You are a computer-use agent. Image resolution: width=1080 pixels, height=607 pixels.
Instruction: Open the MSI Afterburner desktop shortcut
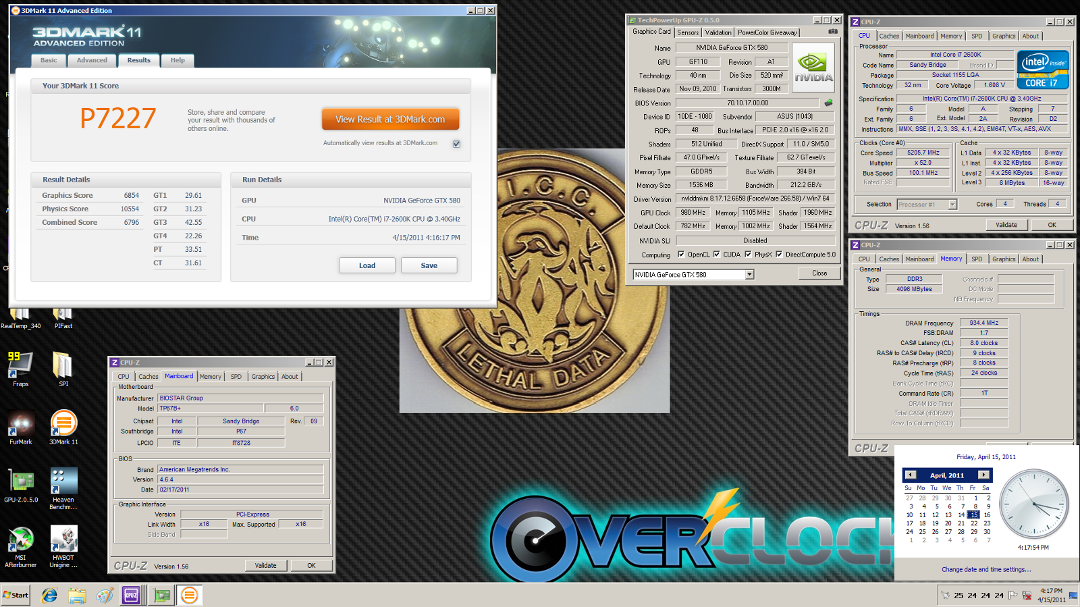pyautogui.click(x=21, y=547)
